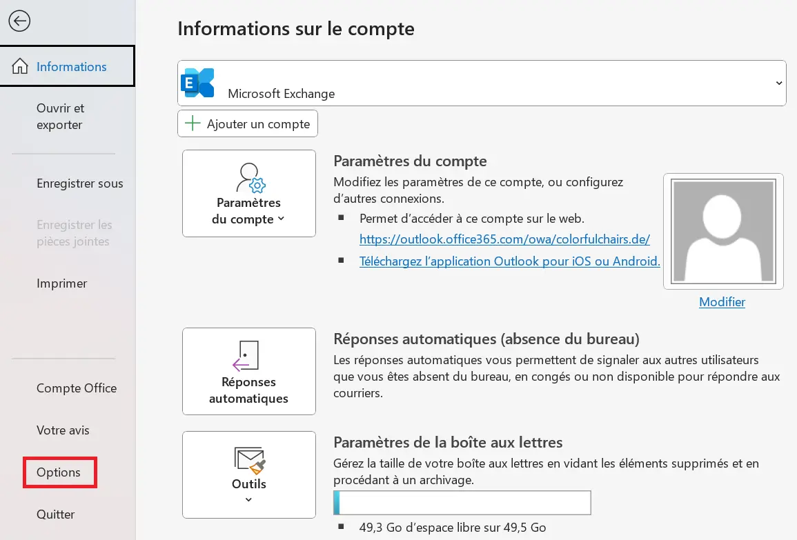
Task: Click the profile picture placeholder
Action: [x=723, y=231]
